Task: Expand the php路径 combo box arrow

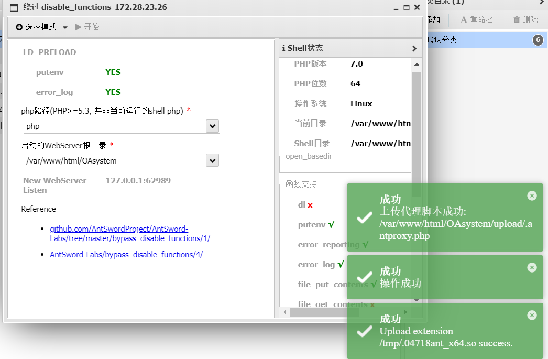Action: click(x=212, y=126)
